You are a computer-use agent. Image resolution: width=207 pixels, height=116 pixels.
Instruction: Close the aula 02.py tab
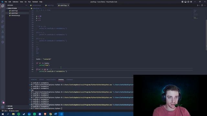coord(68,5)
